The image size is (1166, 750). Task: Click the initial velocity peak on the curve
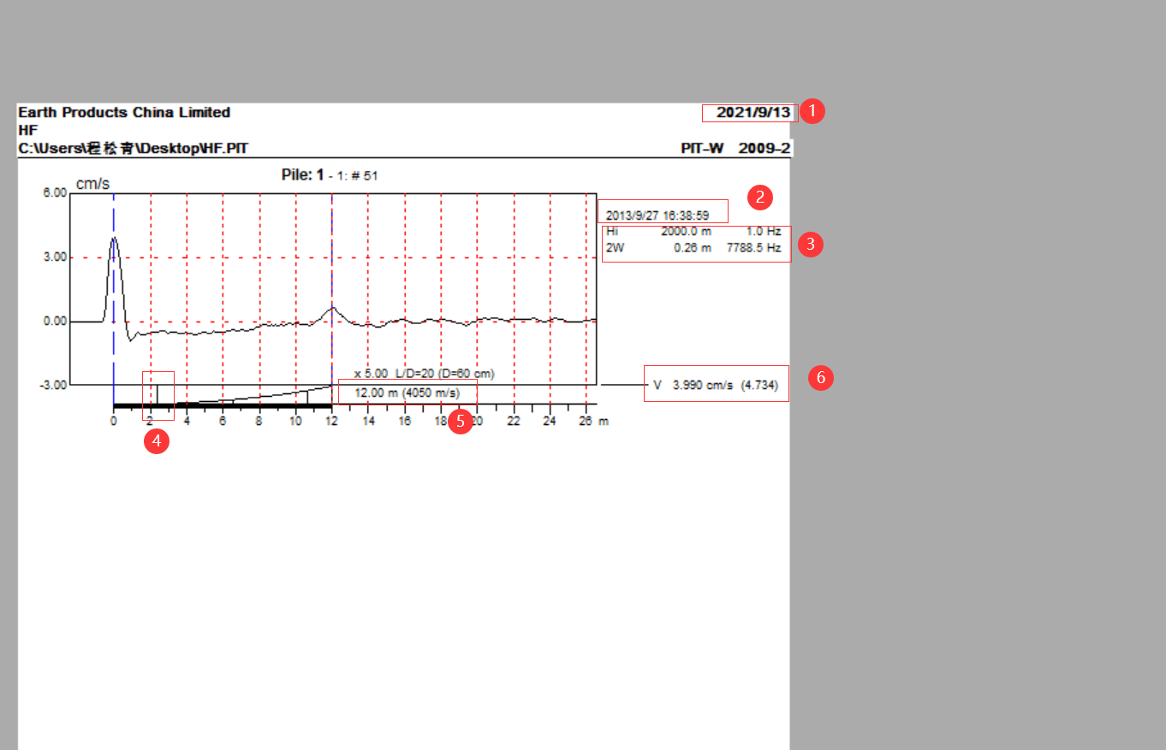click(114, 239)
